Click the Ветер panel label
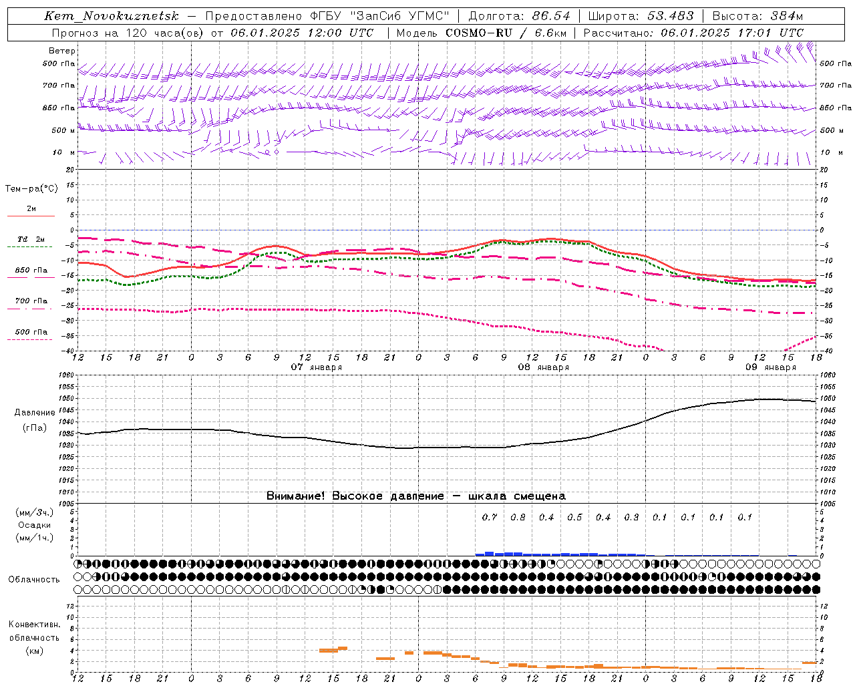The width and height of the screenshot is (855, 684). click(62, 51)
